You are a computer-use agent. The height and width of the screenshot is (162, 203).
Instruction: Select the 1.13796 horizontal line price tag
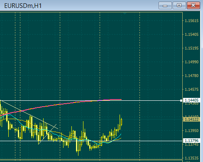pos(192,141)
